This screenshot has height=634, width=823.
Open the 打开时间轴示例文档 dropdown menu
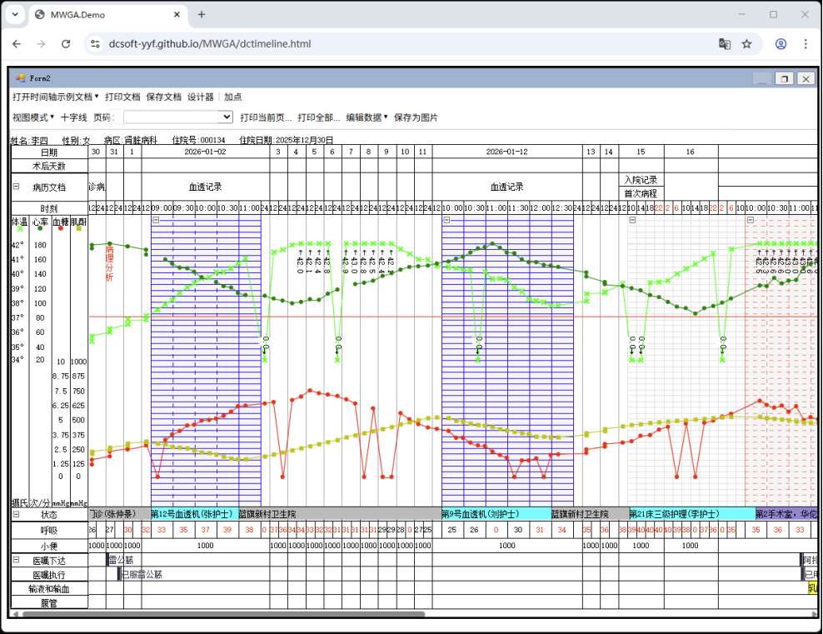pos(56,97)
